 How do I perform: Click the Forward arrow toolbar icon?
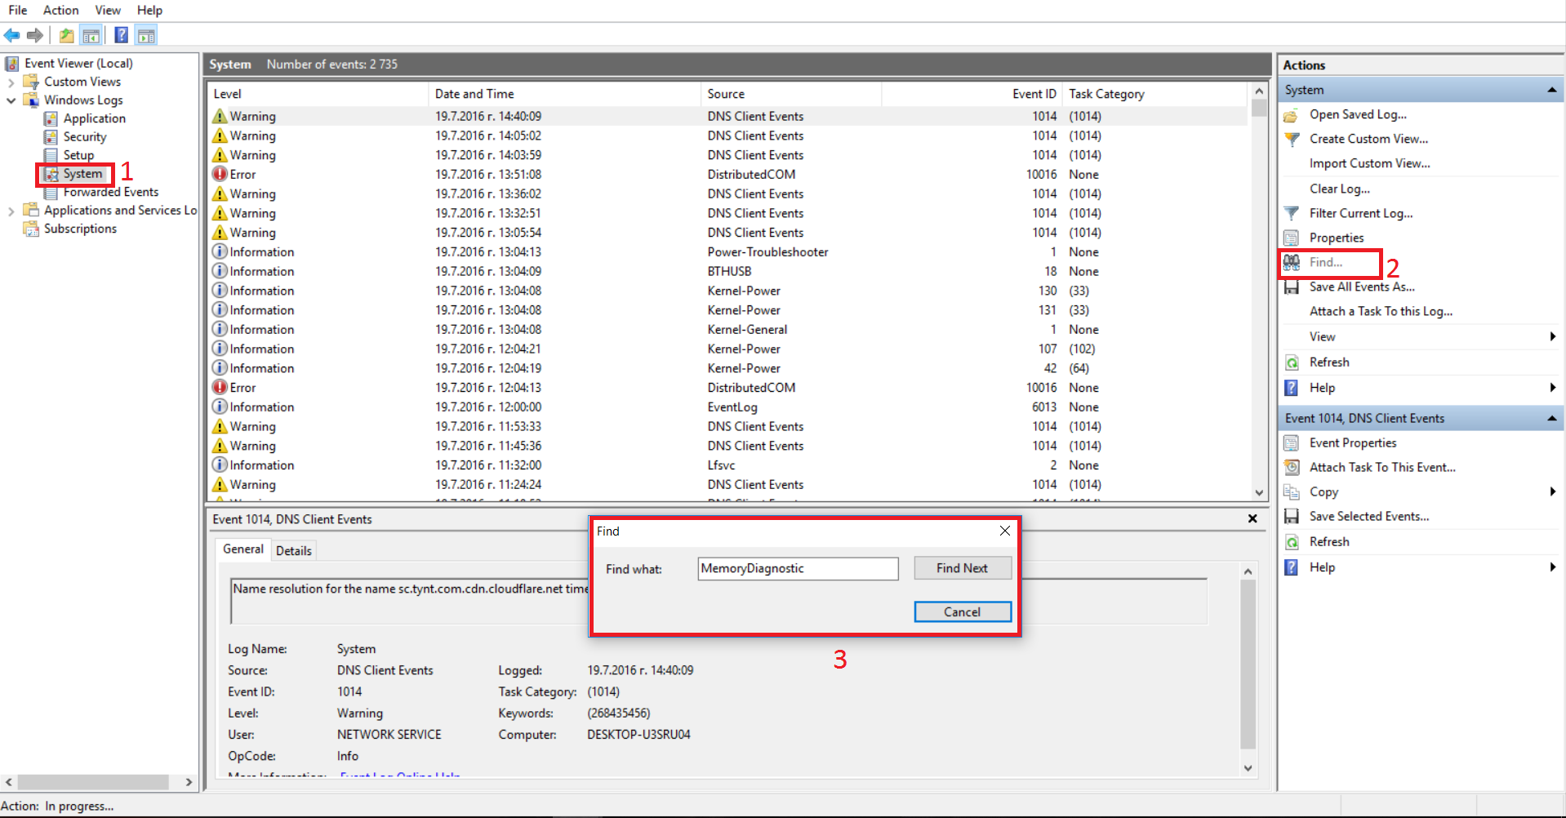(x=35, y=35)
